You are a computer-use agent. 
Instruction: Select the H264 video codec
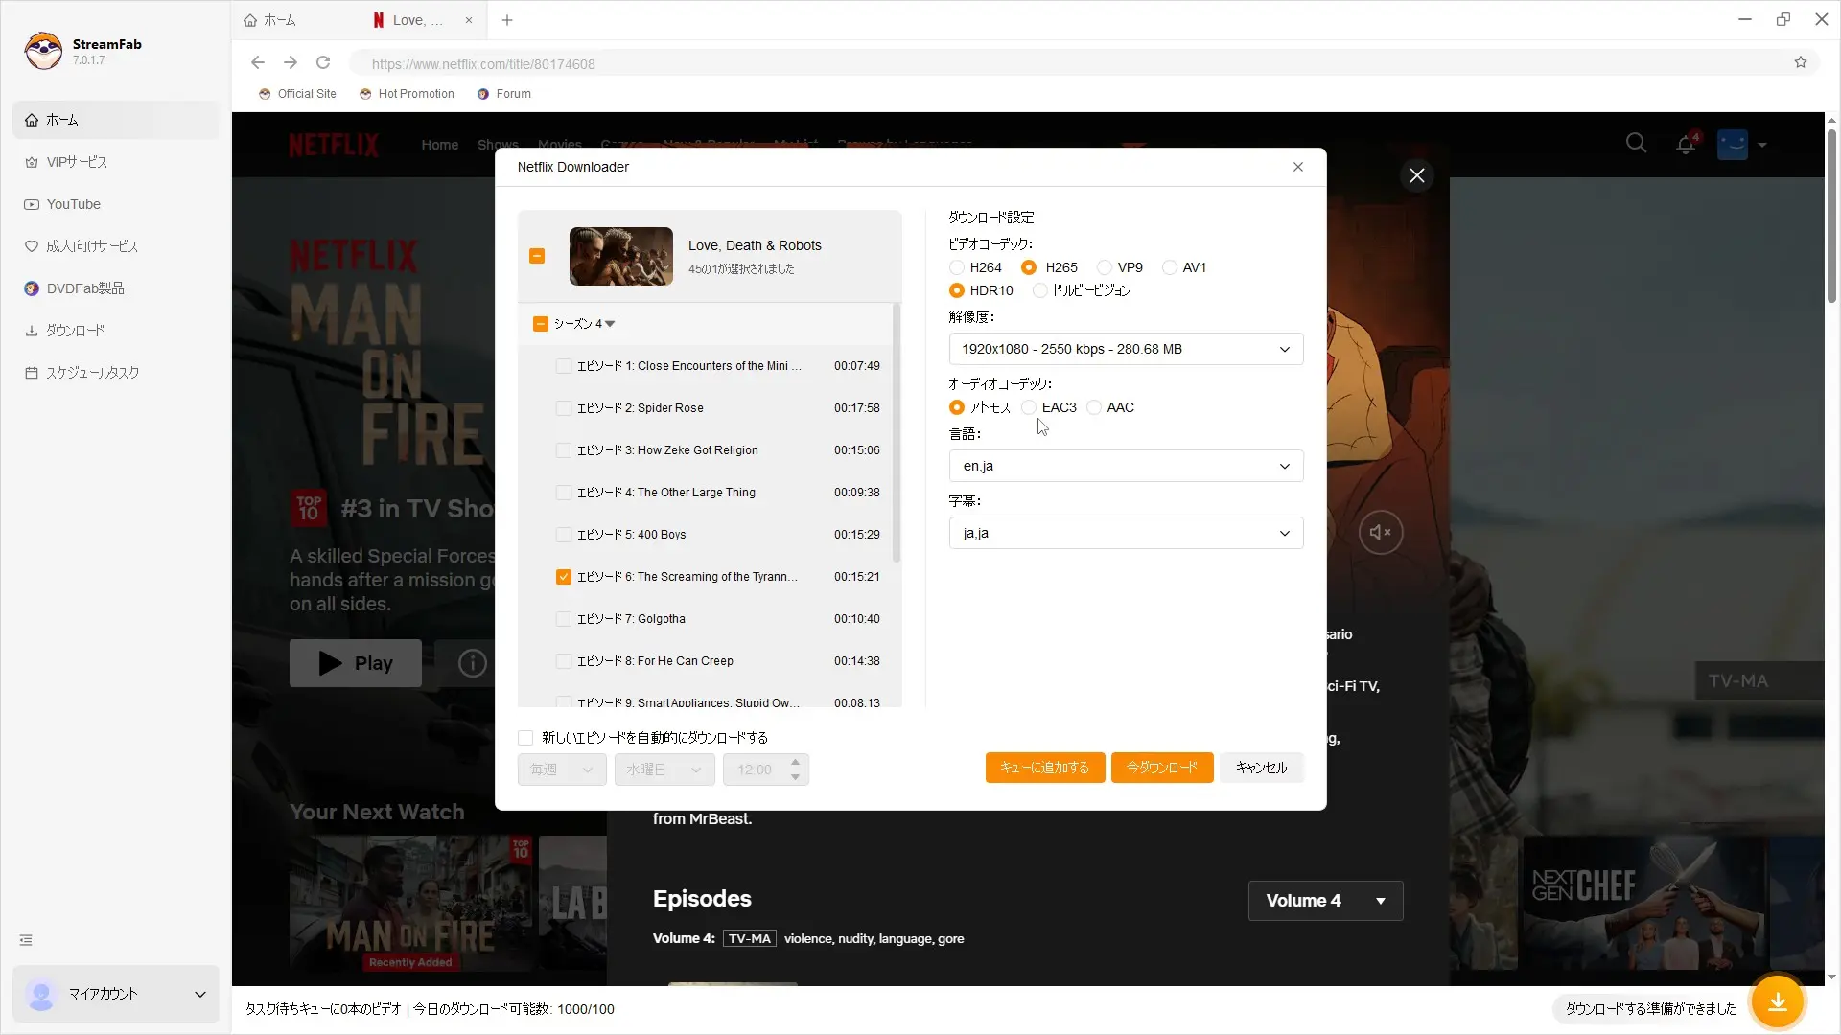coord(956,267)
